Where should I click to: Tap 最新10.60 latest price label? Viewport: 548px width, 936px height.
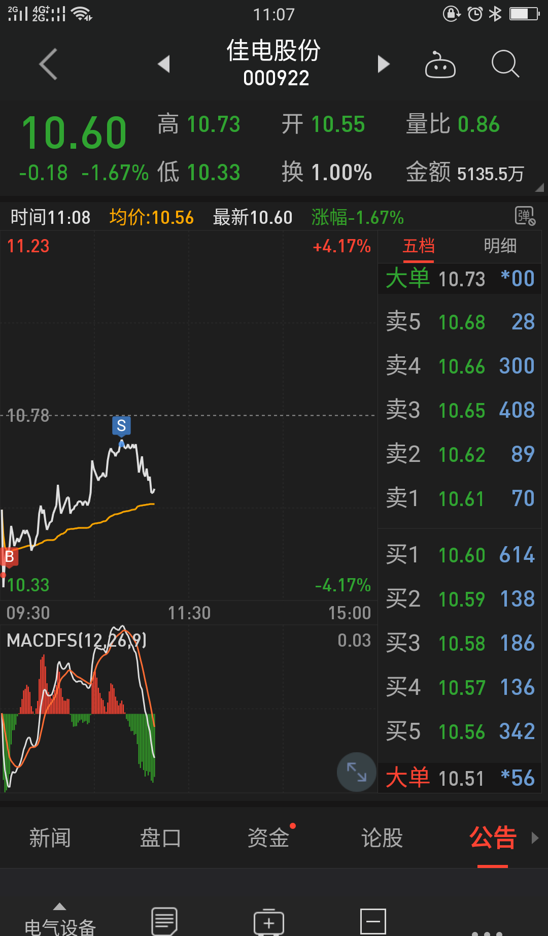[253, 218]
